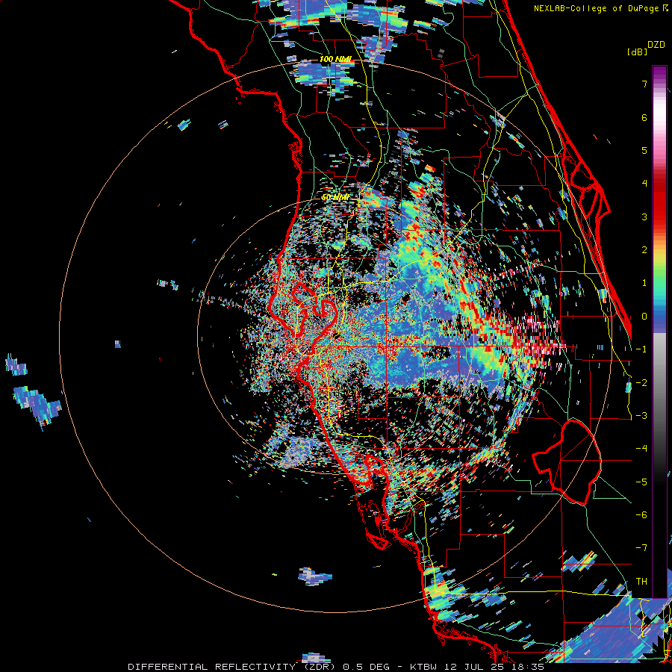Click the 5 value on color scale
The image size is (672, 672).
(644, 150)
